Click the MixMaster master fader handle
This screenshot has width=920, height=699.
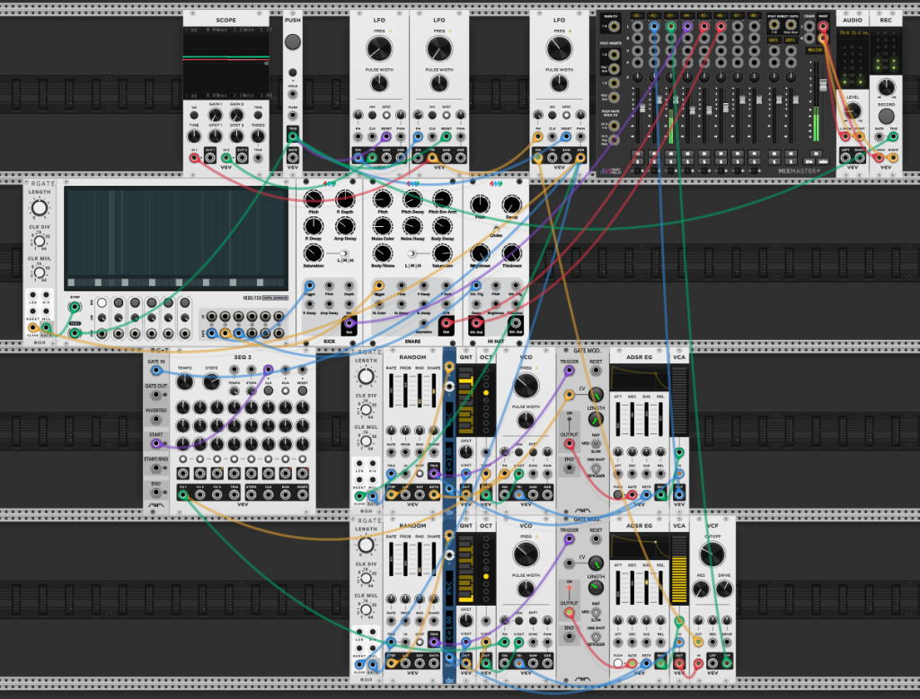823,85
